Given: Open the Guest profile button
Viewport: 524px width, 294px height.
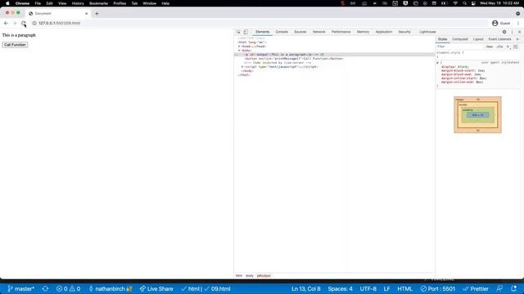Looking at the screenshot, I should (x=501, y=24).
